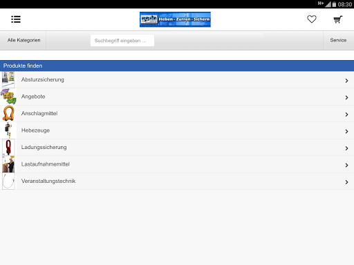The height and width of the screenshot is (265, 354).
Task: Tap the Absturzsicherung category thumbnail
Action: [x=8, y=79]
